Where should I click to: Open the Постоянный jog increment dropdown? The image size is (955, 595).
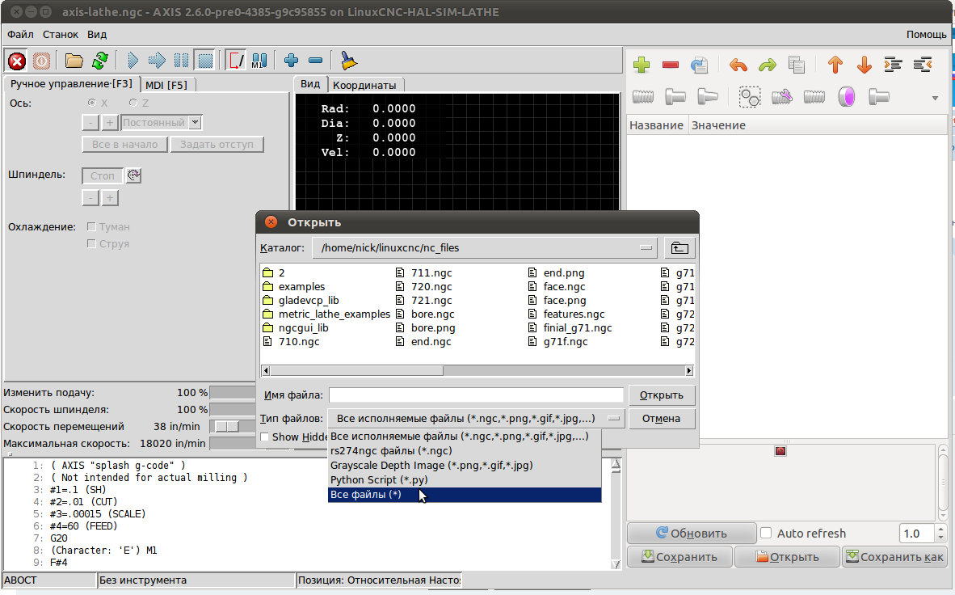click(195, 123)
